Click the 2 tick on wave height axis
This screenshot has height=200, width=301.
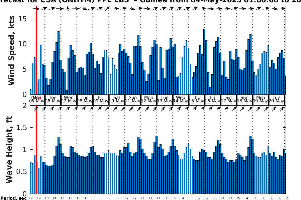[24, 105]
